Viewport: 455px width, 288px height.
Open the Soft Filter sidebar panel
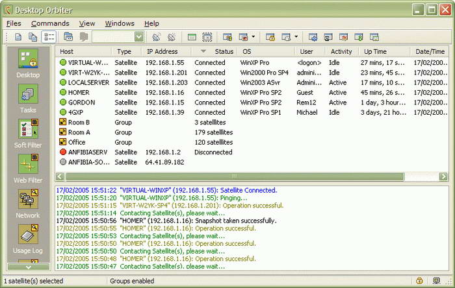point(28,134)
